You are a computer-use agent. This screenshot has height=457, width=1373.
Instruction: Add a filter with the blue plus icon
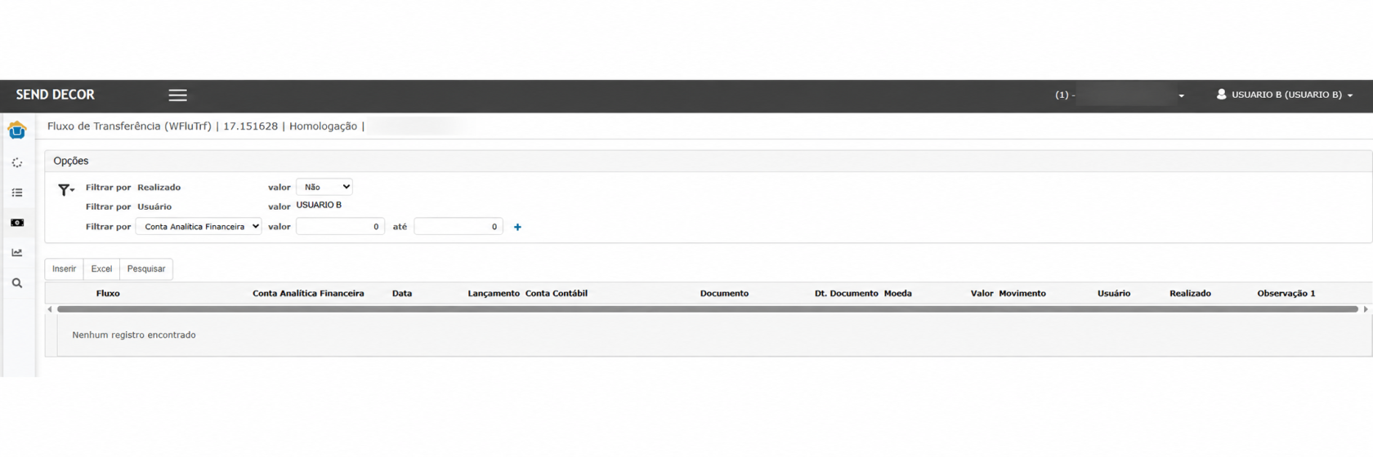(517, 227)
